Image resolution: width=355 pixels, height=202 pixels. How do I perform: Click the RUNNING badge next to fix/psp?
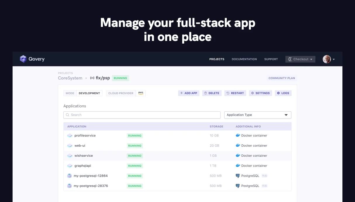[x=120, y=78]
